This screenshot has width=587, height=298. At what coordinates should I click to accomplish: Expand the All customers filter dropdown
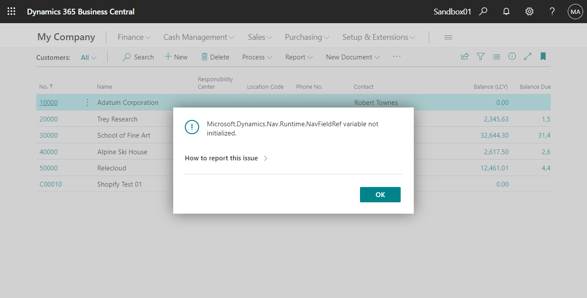click(88, 57)
